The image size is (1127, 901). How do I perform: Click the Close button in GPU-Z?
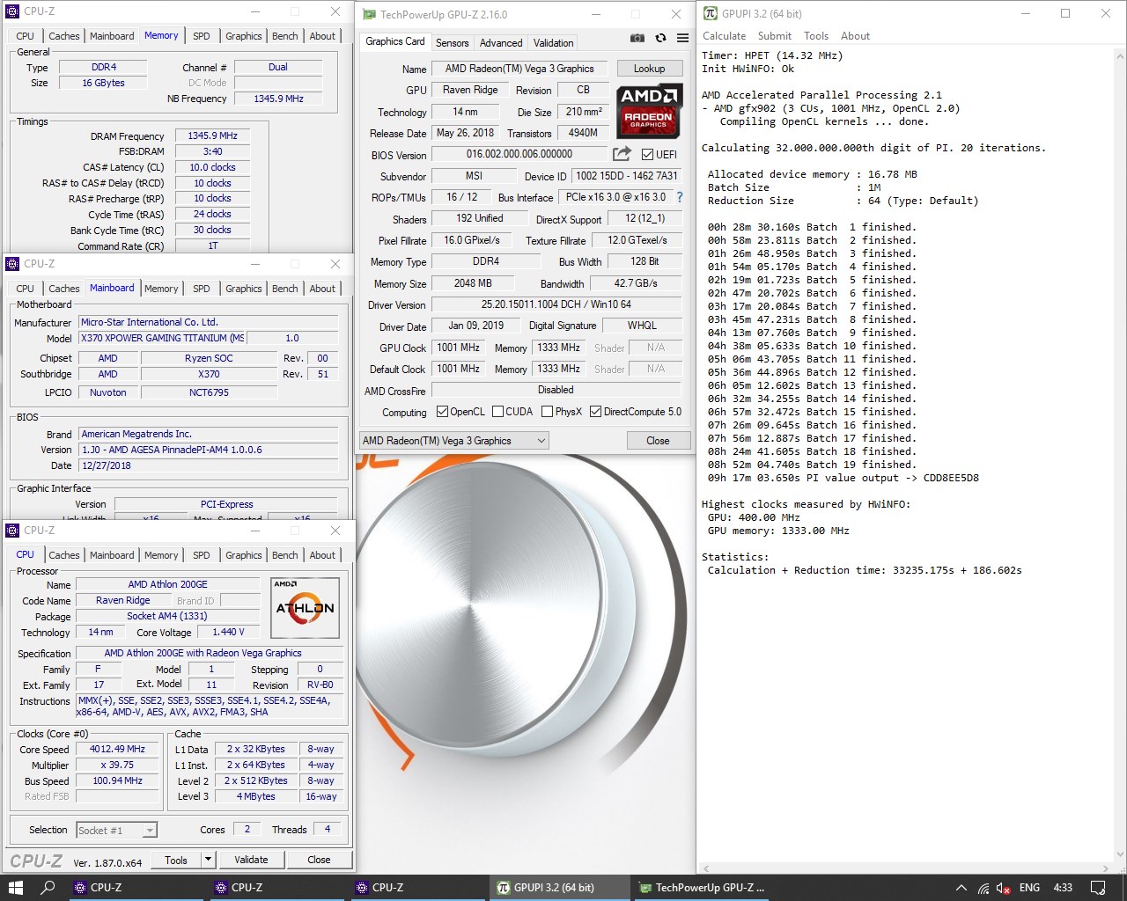pos(658,440)
